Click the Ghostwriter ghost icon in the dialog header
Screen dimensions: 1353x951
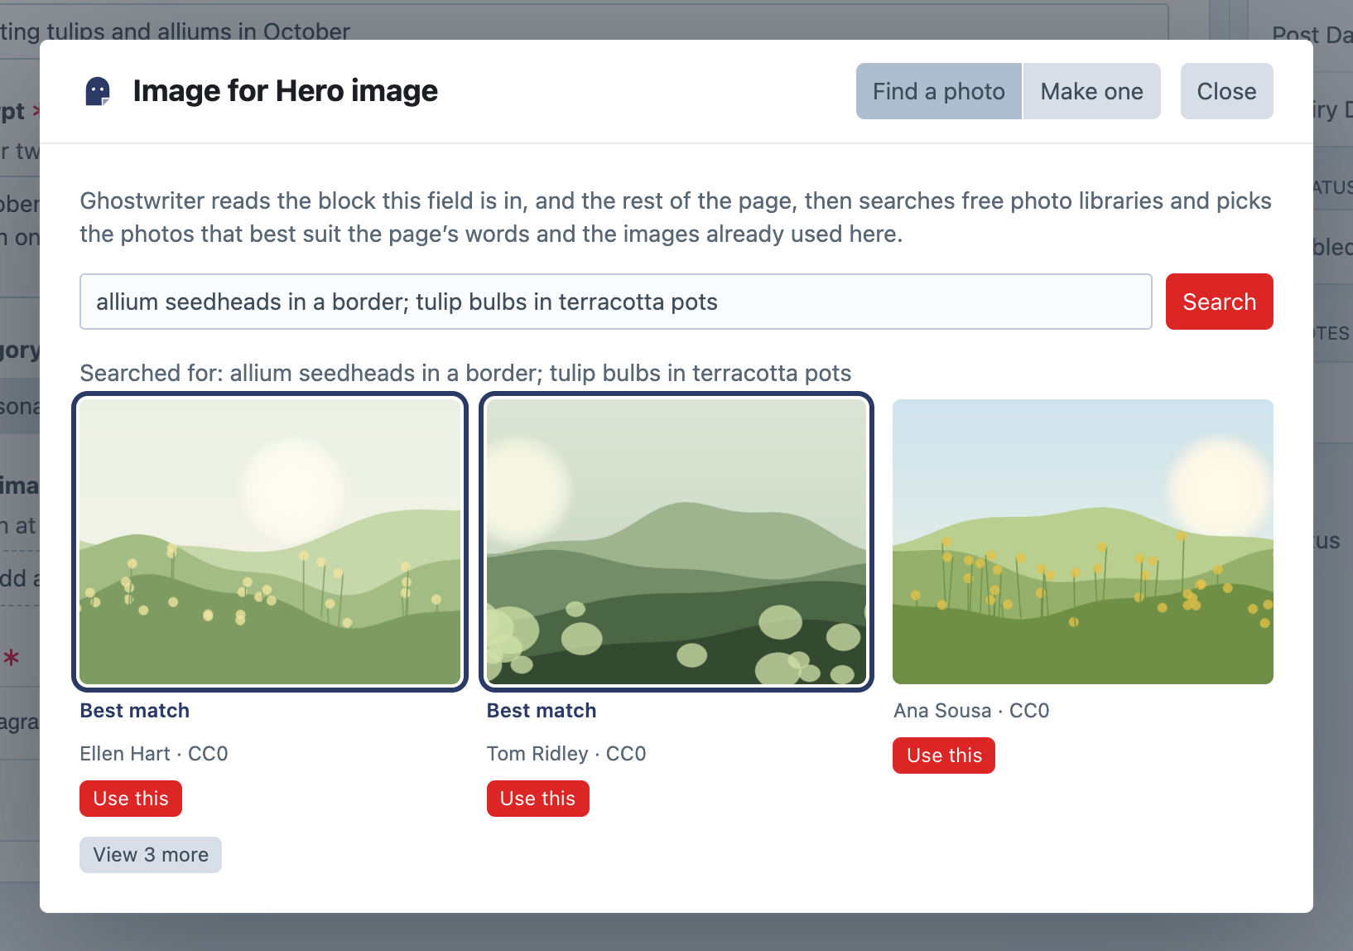point(98,91)
